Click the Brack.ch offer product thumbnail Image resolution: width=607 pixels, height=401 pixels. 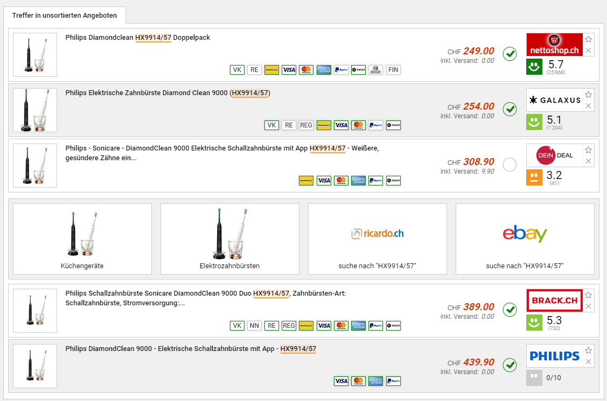pyautogui.click(x=35, y=311)
